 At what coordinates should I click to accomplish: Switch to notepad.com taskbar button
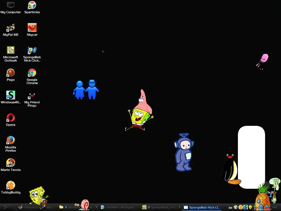coord(36,207)
